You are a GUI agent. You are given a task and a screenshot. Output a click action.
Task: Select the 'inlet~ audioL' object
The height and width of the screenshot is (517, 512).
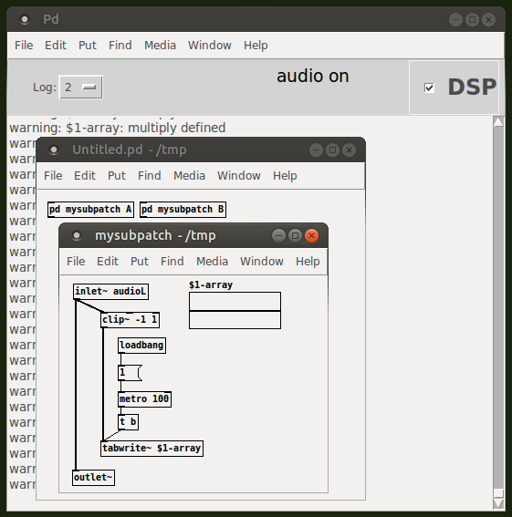tap(111, 292)
